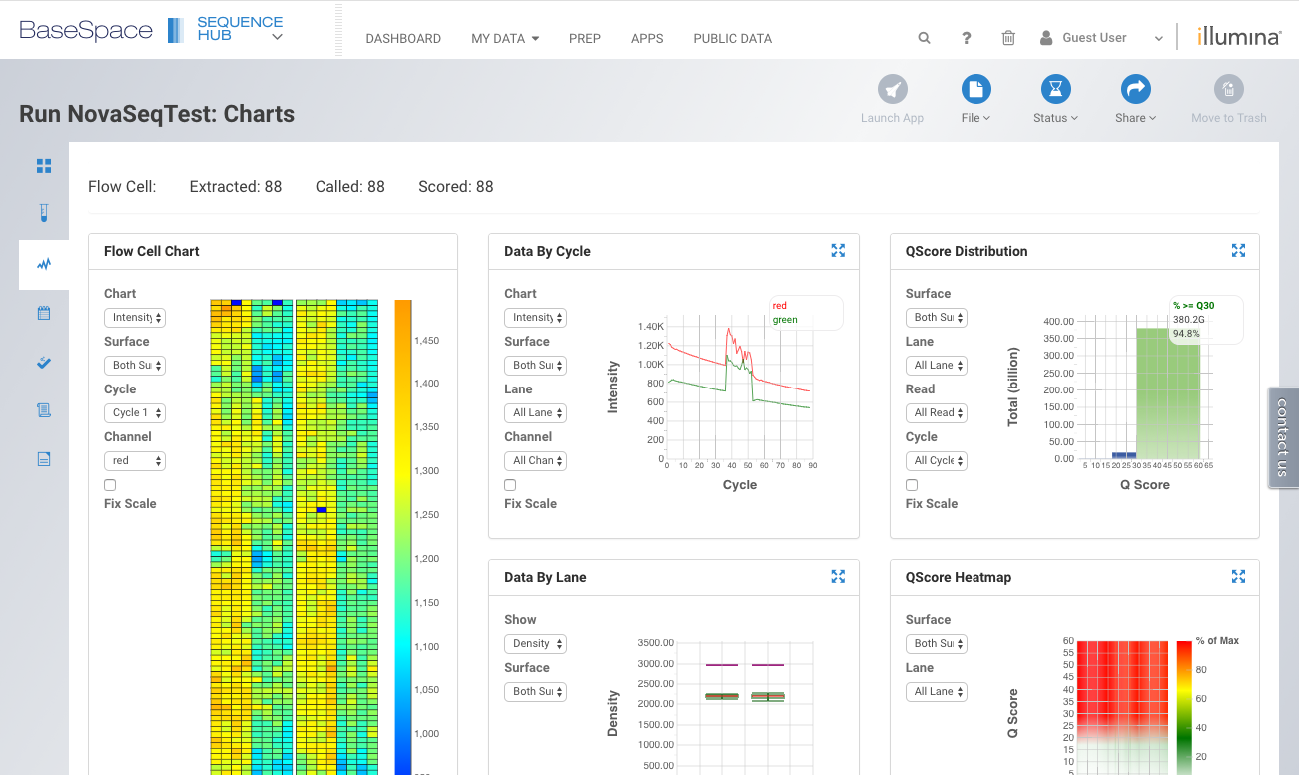
Task: Click the QScore Heatmap color scale
Action: [x=1184, y=707]
